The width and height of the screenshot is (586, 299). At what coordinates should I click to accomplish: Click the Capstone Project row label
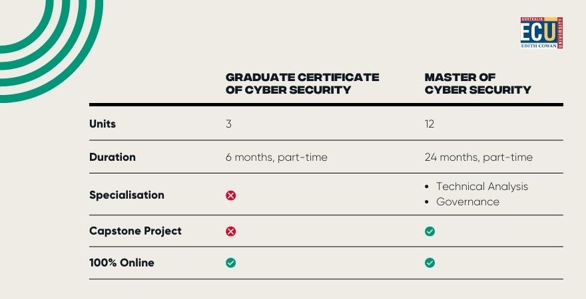point(135,231)
